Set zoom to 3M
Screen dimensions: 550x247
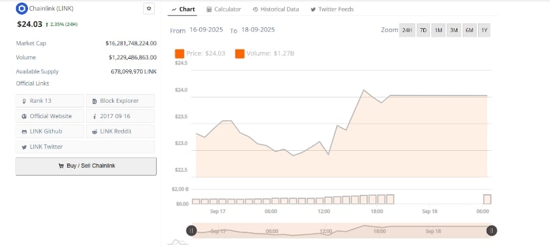click(x=454, y=30)
